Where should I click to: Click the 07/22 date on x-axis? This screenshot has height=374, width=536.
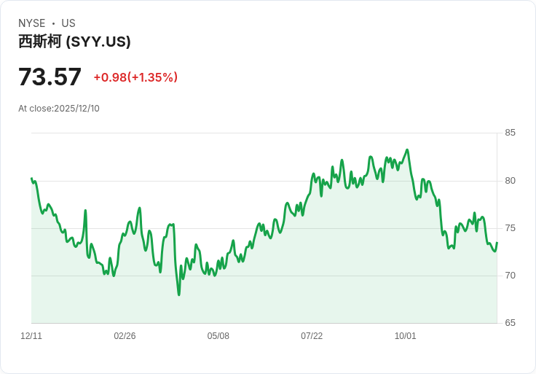tap(312, 336)
